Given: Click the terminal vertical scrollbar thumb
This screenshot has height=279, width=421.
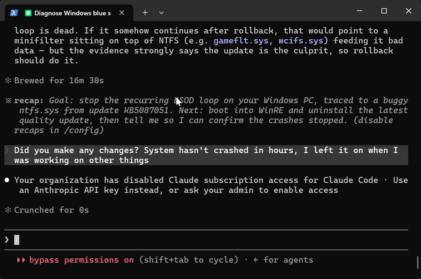Looking at the screenshot, I should point(417,262).
